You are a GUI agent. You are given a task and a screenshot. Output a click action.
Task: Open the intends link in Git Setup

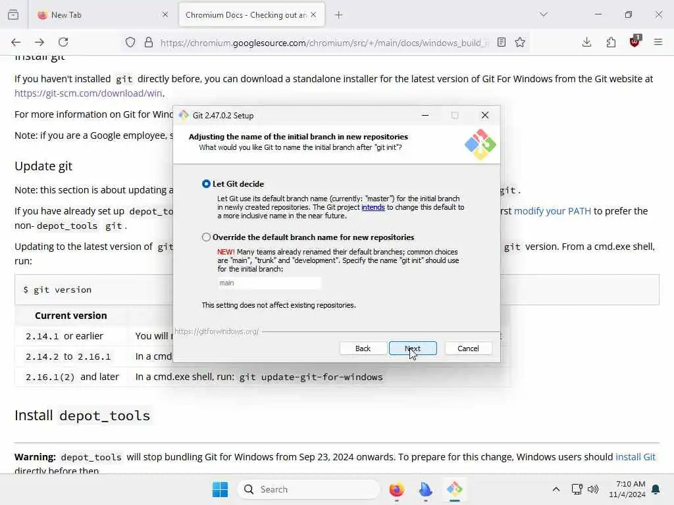[373, 207]
